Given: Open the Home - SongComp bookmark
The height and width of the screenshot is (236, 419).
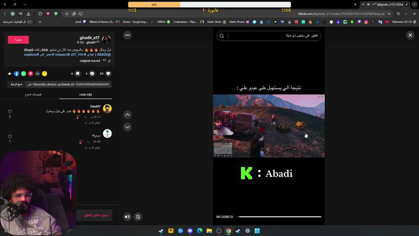Looking at the screenshot, I should point(138,22).
